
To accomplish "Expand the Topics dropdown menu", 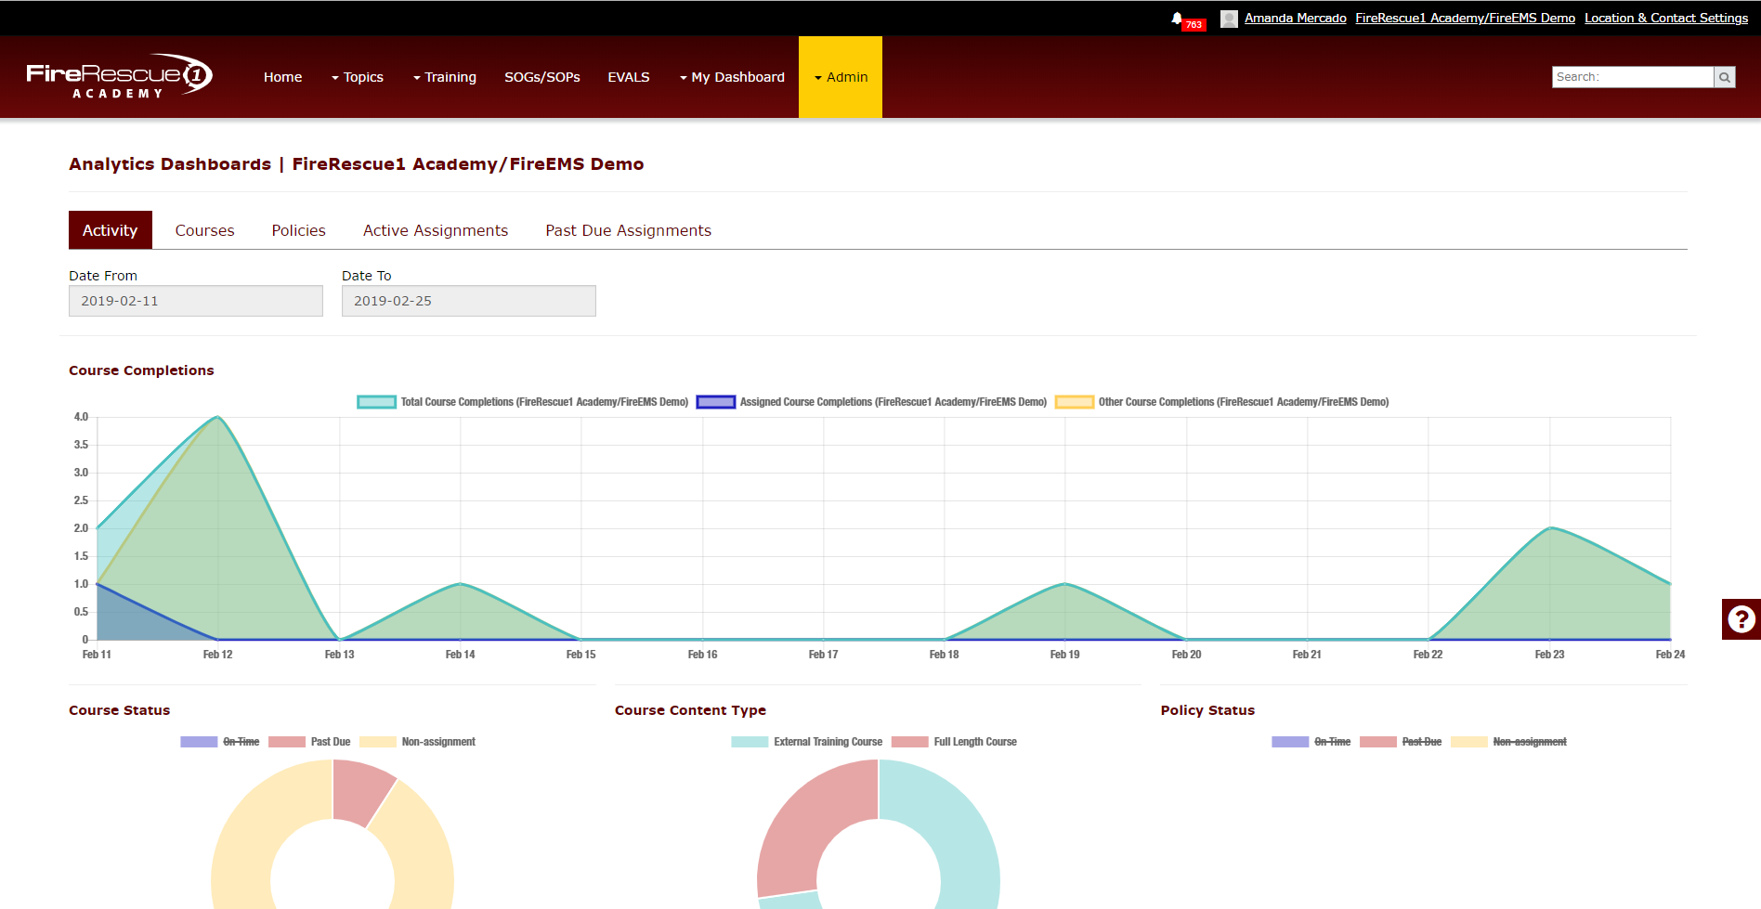I will pos(358,77).
